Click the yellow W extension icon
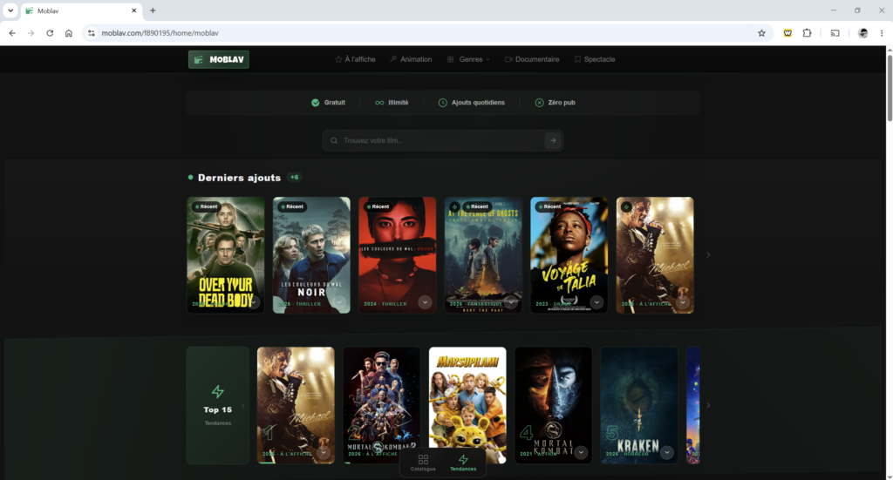This screenshot has width=893, height=480. pos(787,33)
